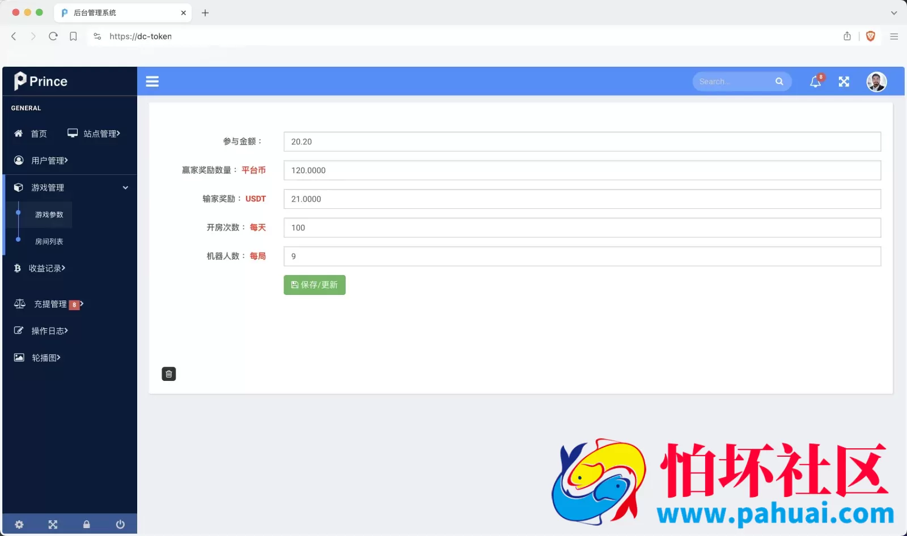Click the lock icon in sidebar footer

[87, 524]
